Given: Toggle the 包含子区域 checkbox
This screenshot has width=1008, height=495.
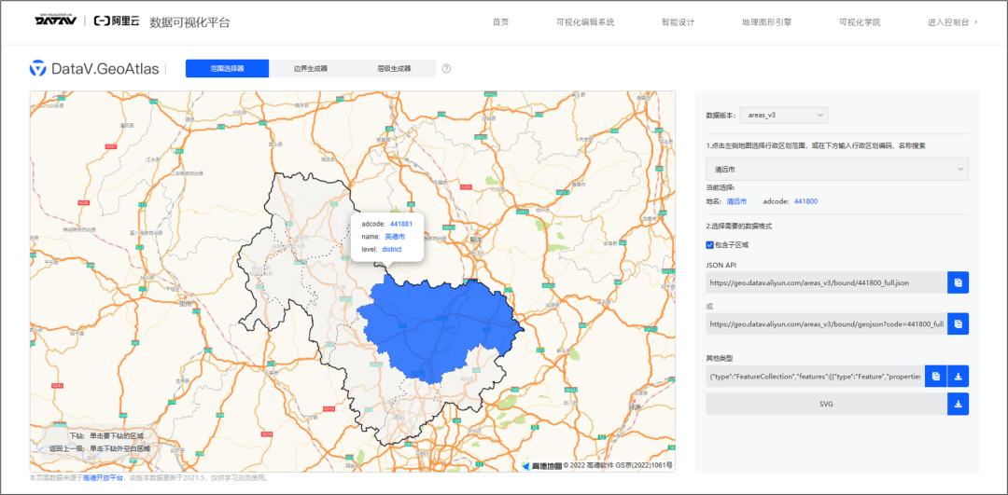Looking at the screenshot, I should click(709, 244).
